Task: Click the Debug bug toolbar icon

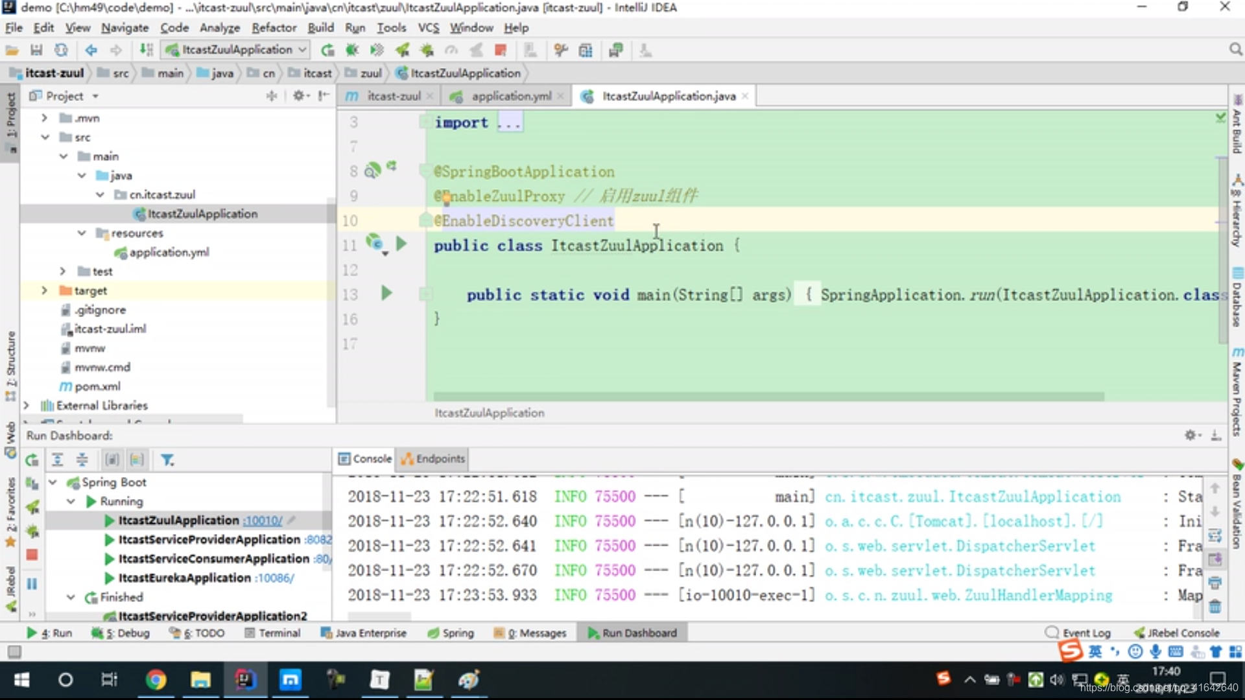Action: coord(352,50)
